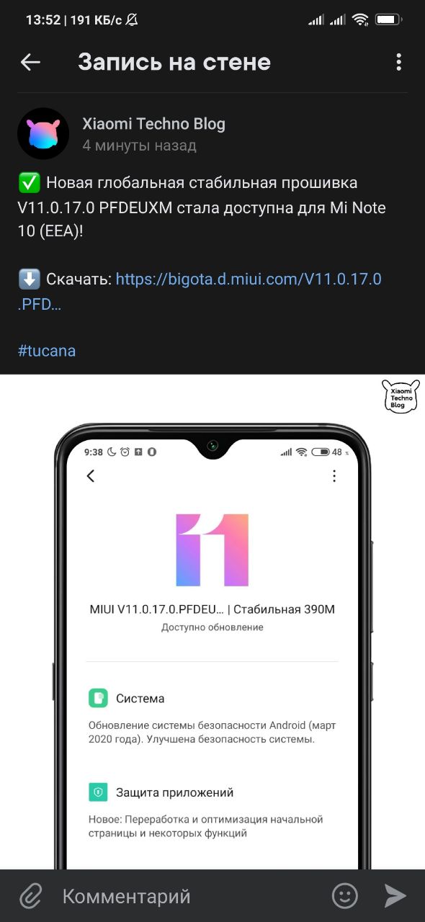Tap the attachment paperclip icon
The image size is (425, 922).
click(31, 895)
